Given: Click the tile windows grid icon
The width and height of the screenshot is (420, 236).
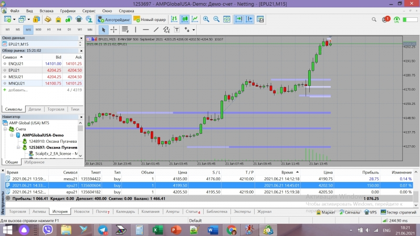Looking at the screenshot, I should point(227,19).
